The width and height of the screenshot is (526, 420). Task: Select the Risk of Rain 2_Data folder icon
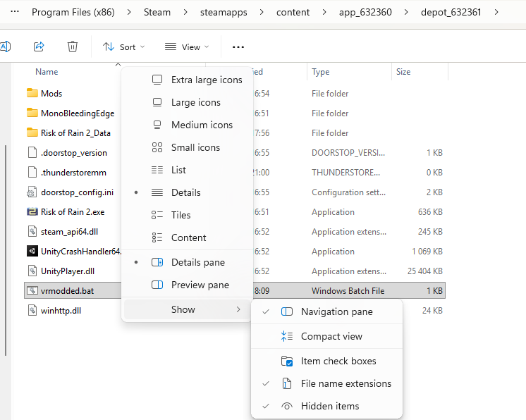pos(32,132)
